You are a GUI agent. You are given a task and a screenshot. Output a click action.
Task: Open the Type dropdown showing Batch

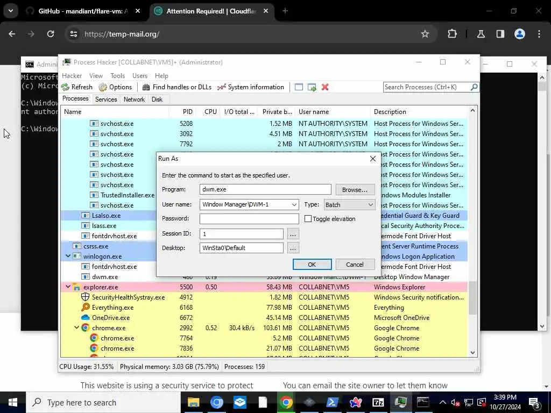coord(349,205)
